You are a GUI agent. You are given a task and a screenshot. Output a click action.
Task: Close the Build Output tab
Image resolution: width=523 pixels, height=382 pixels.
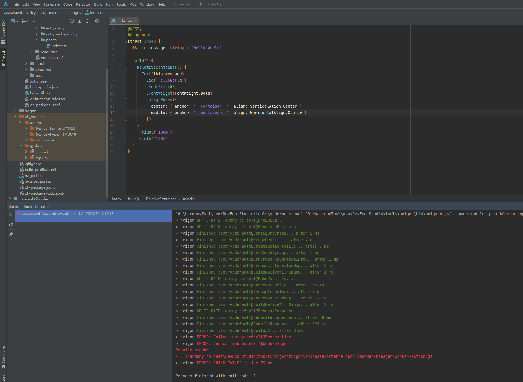tap(48, 207)
